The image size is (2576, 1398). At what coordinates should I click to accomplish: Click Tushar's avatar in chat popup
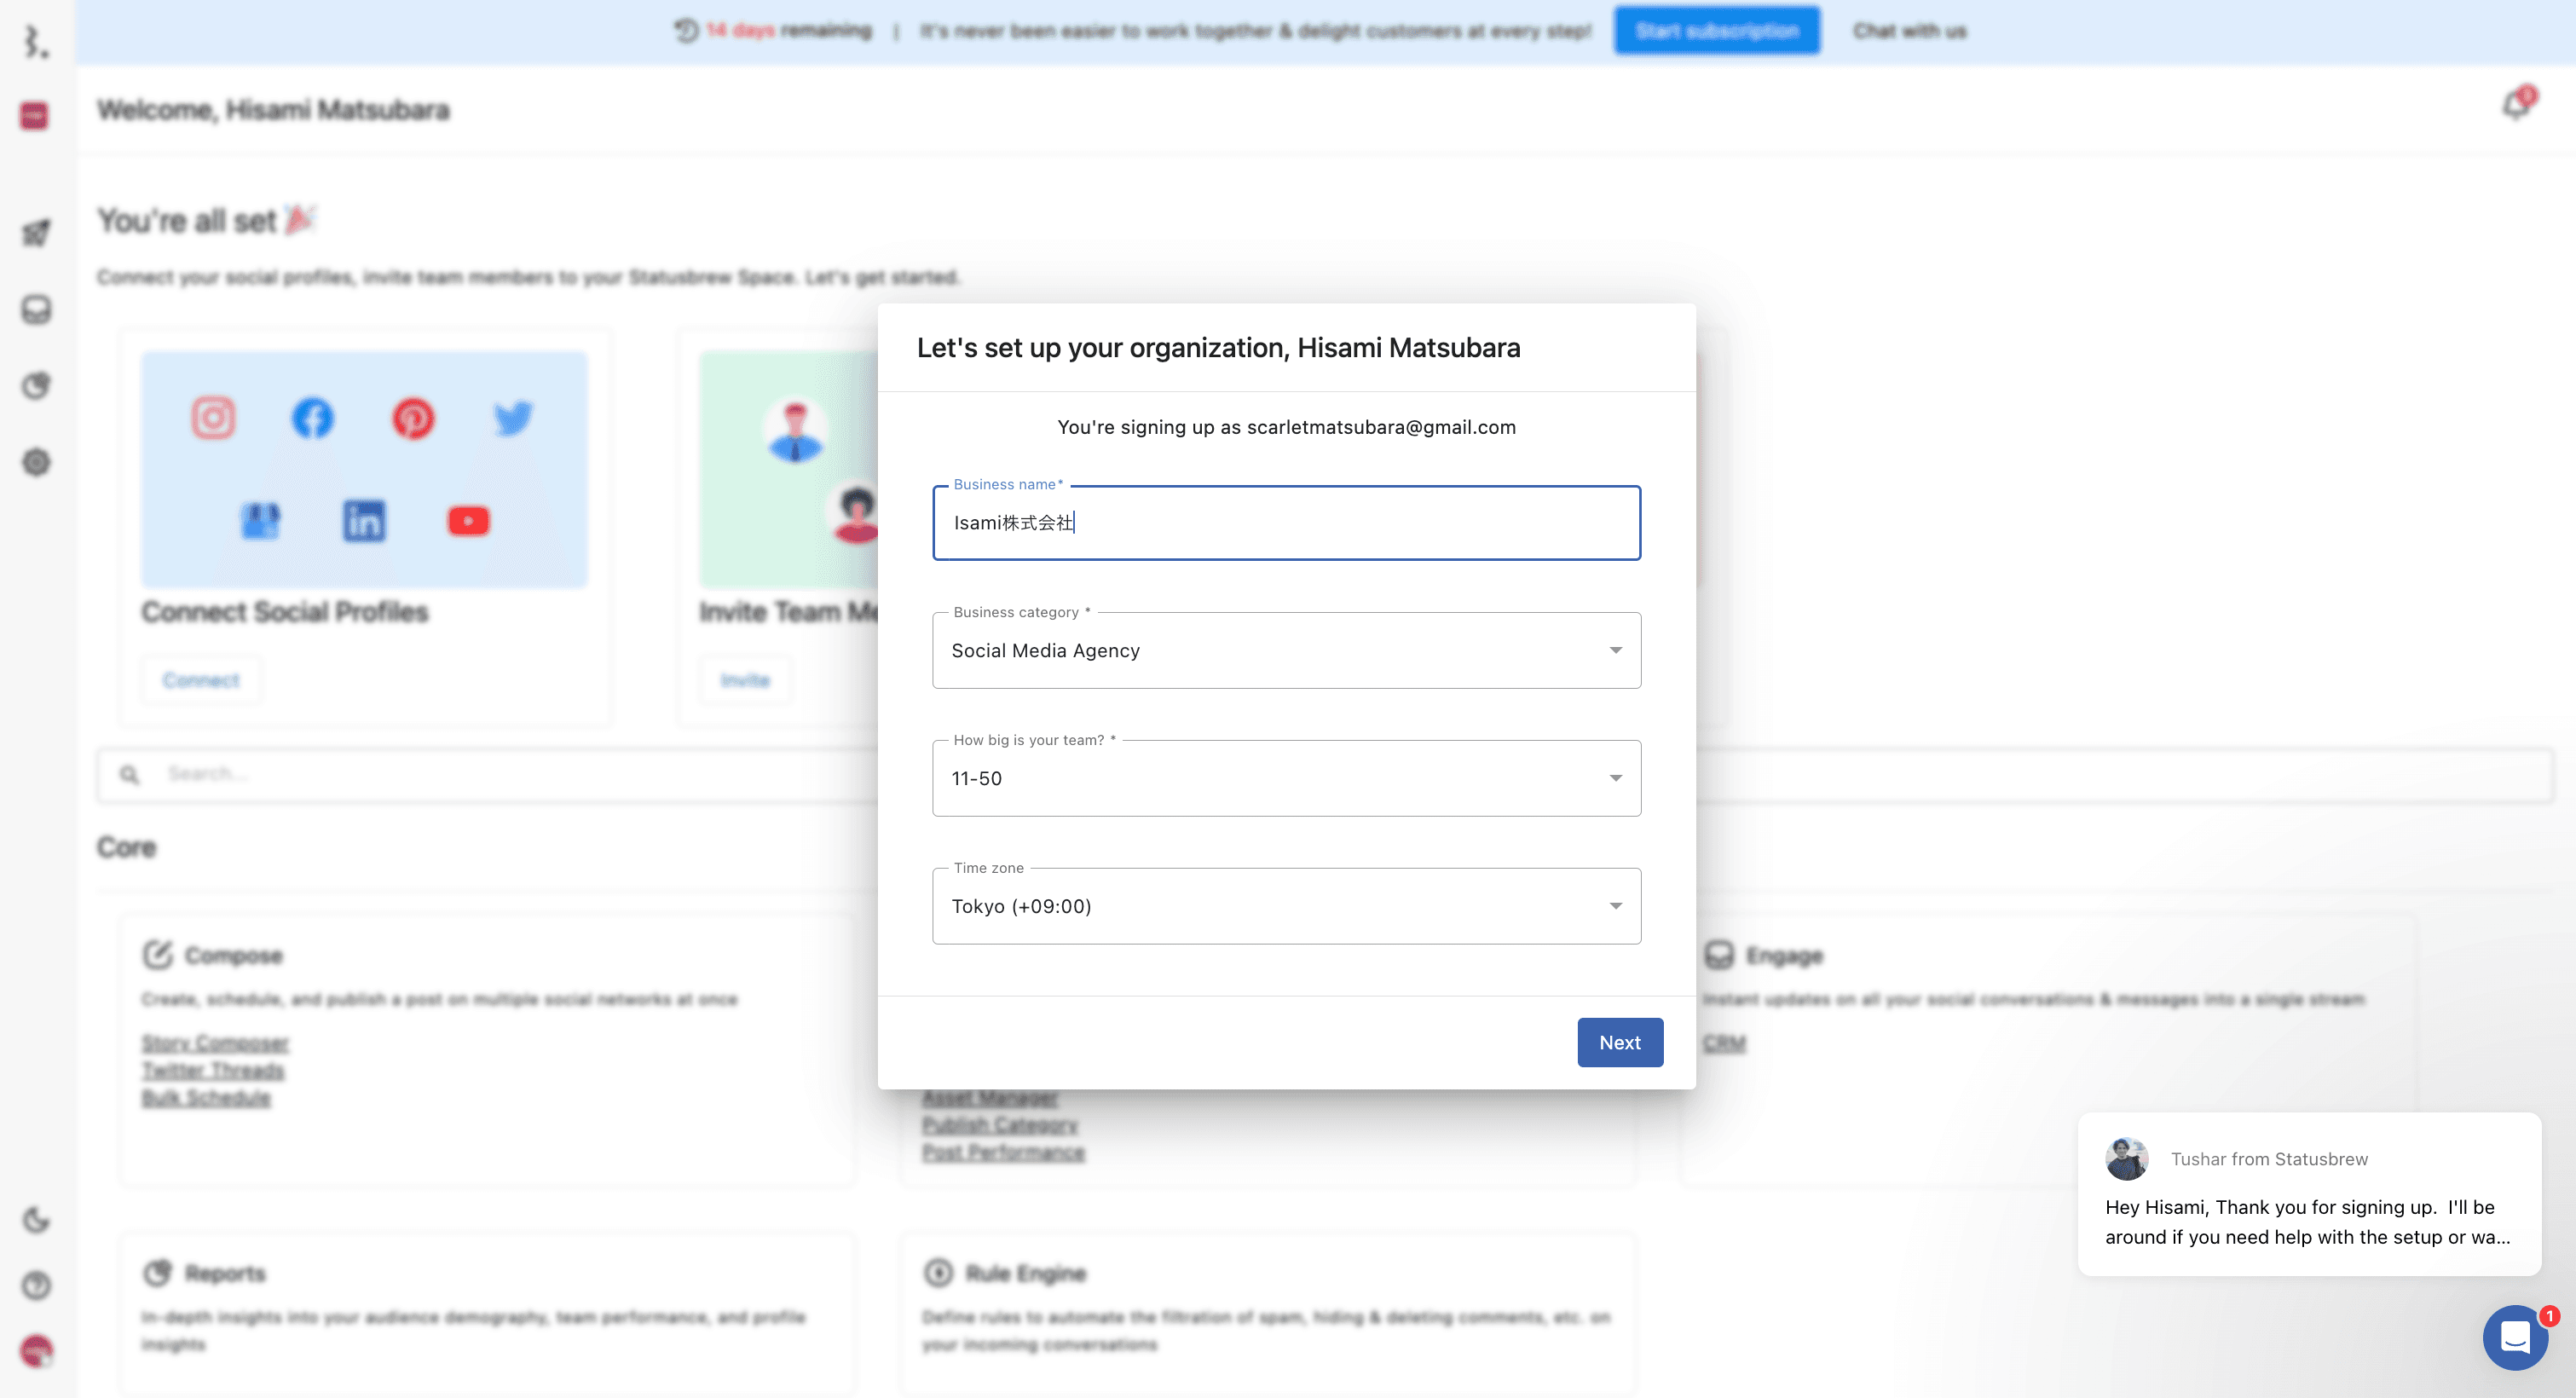tap(2126, 1159)
